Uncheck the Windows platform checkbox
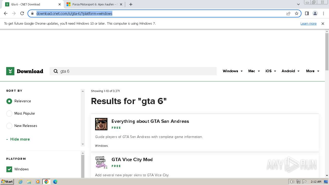This screenshot has width=329, height=185. click(9, 169)
